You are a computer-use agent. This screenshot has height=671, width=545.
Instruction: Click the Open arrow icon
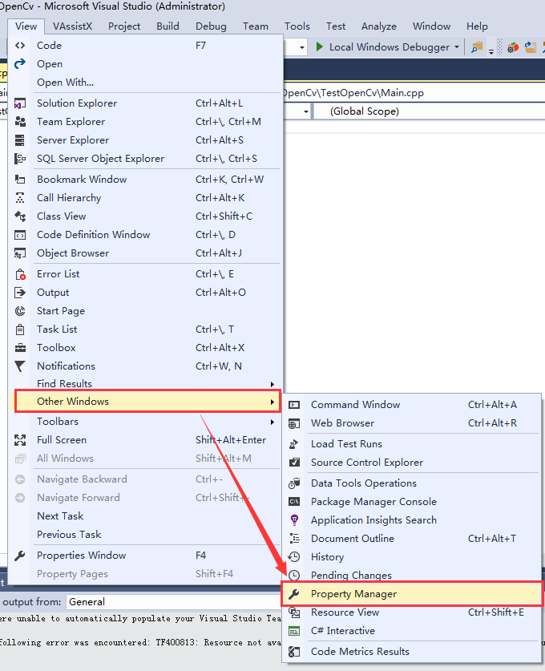20,64
